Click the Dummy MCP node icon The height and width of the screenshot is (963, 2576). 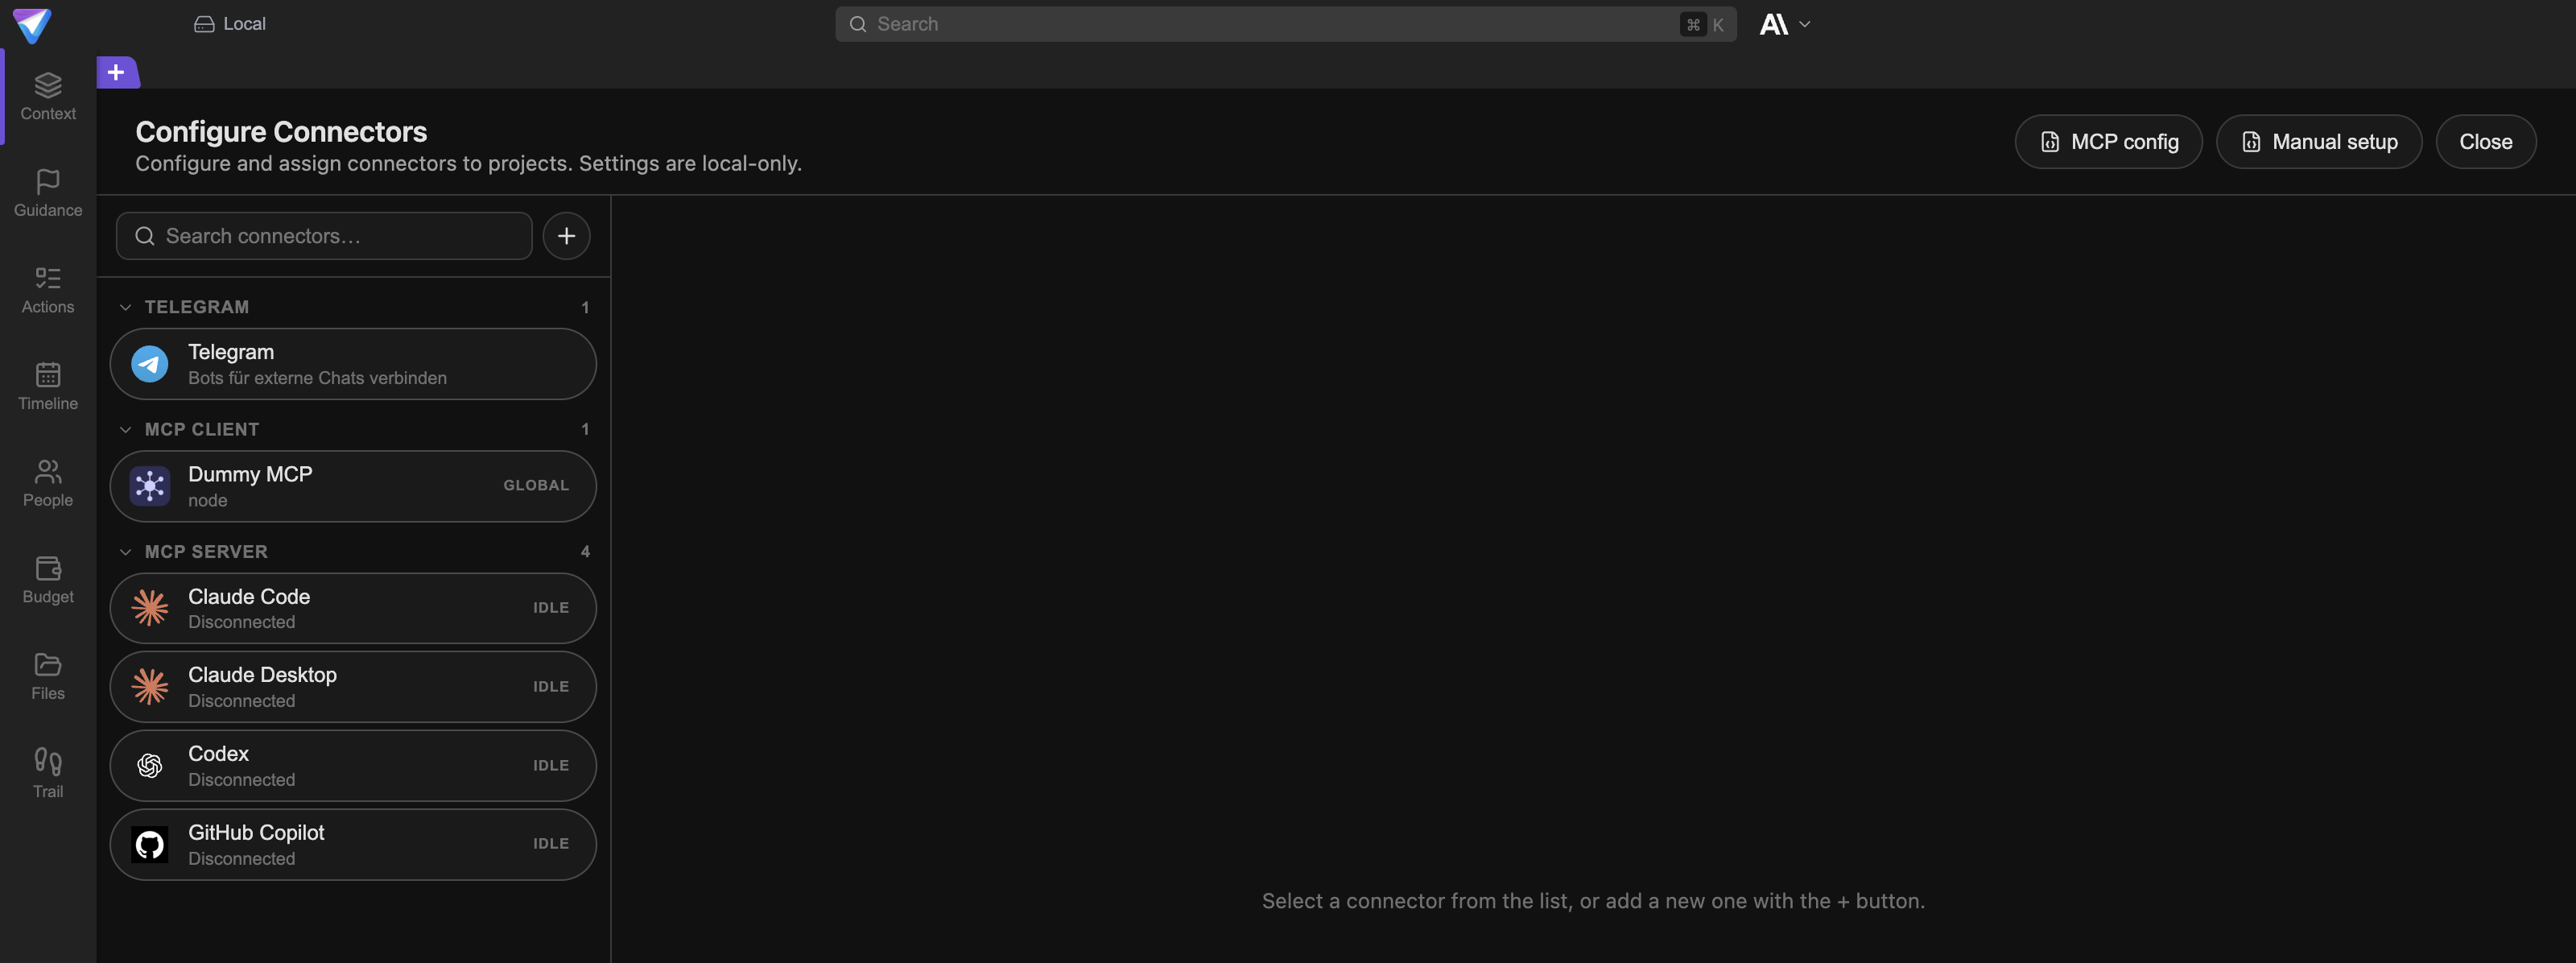pyautogui.click(x=150, y=486)
